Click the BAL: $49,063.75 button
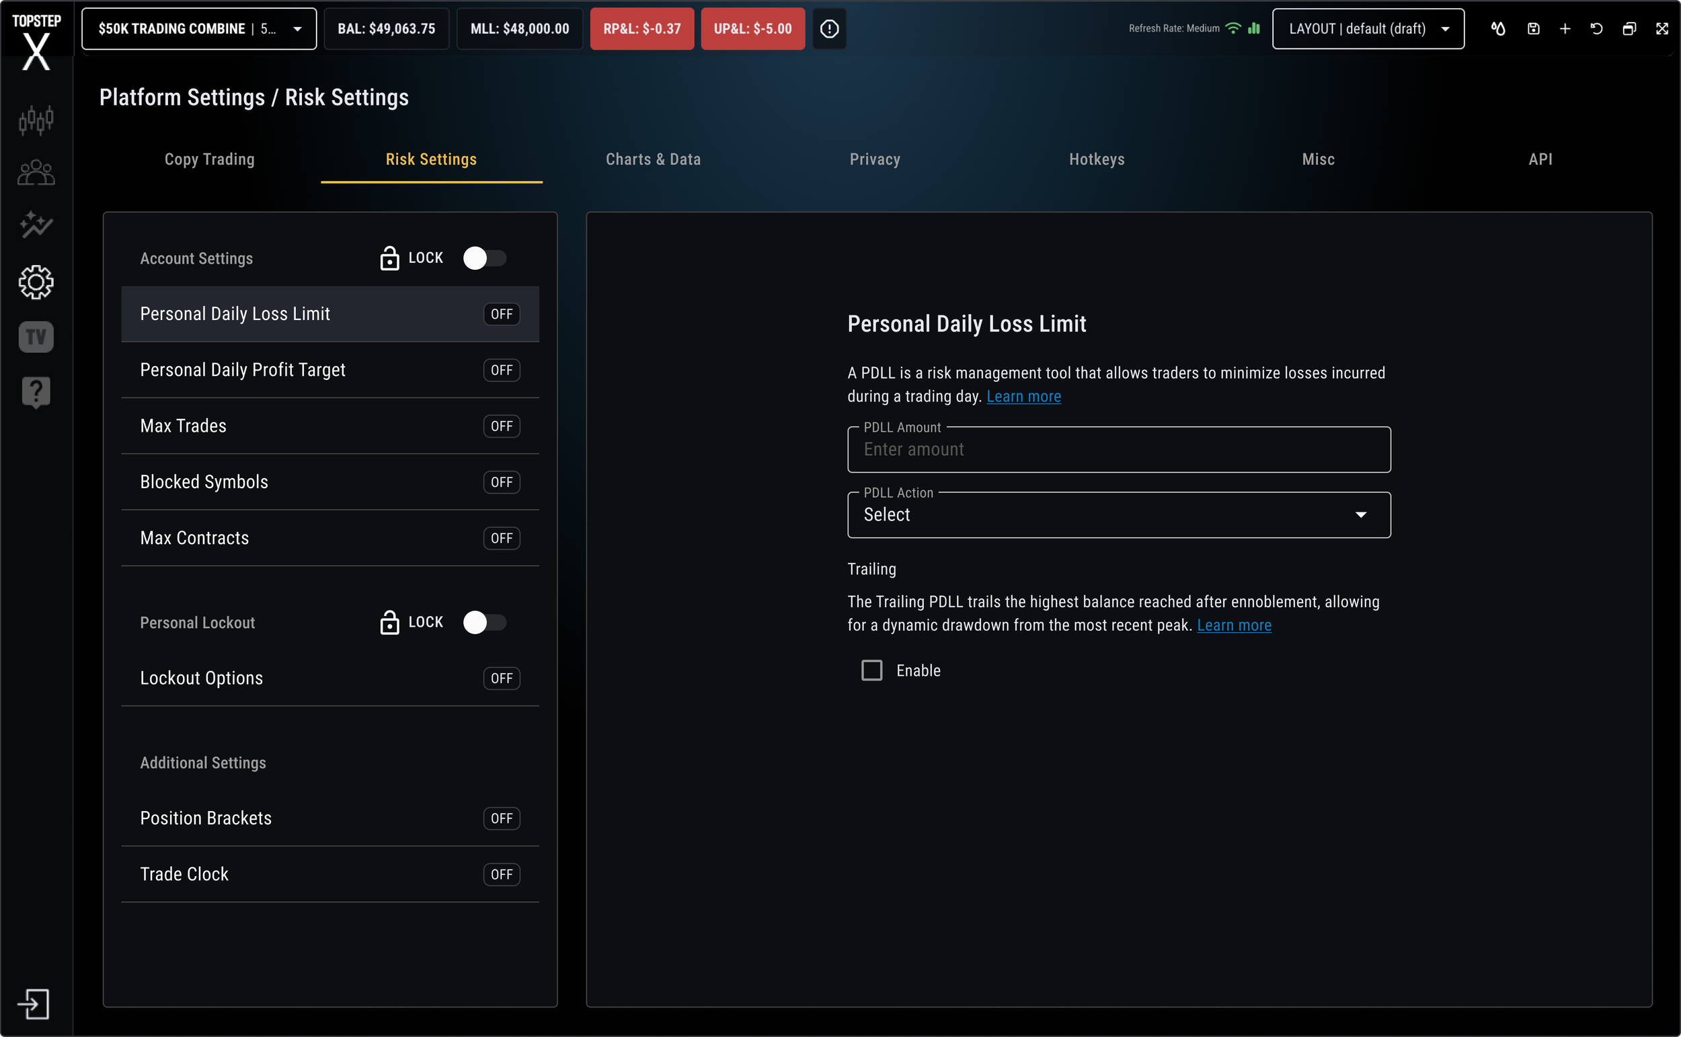The image size is (1681, 1037). [x=386, y=29]
